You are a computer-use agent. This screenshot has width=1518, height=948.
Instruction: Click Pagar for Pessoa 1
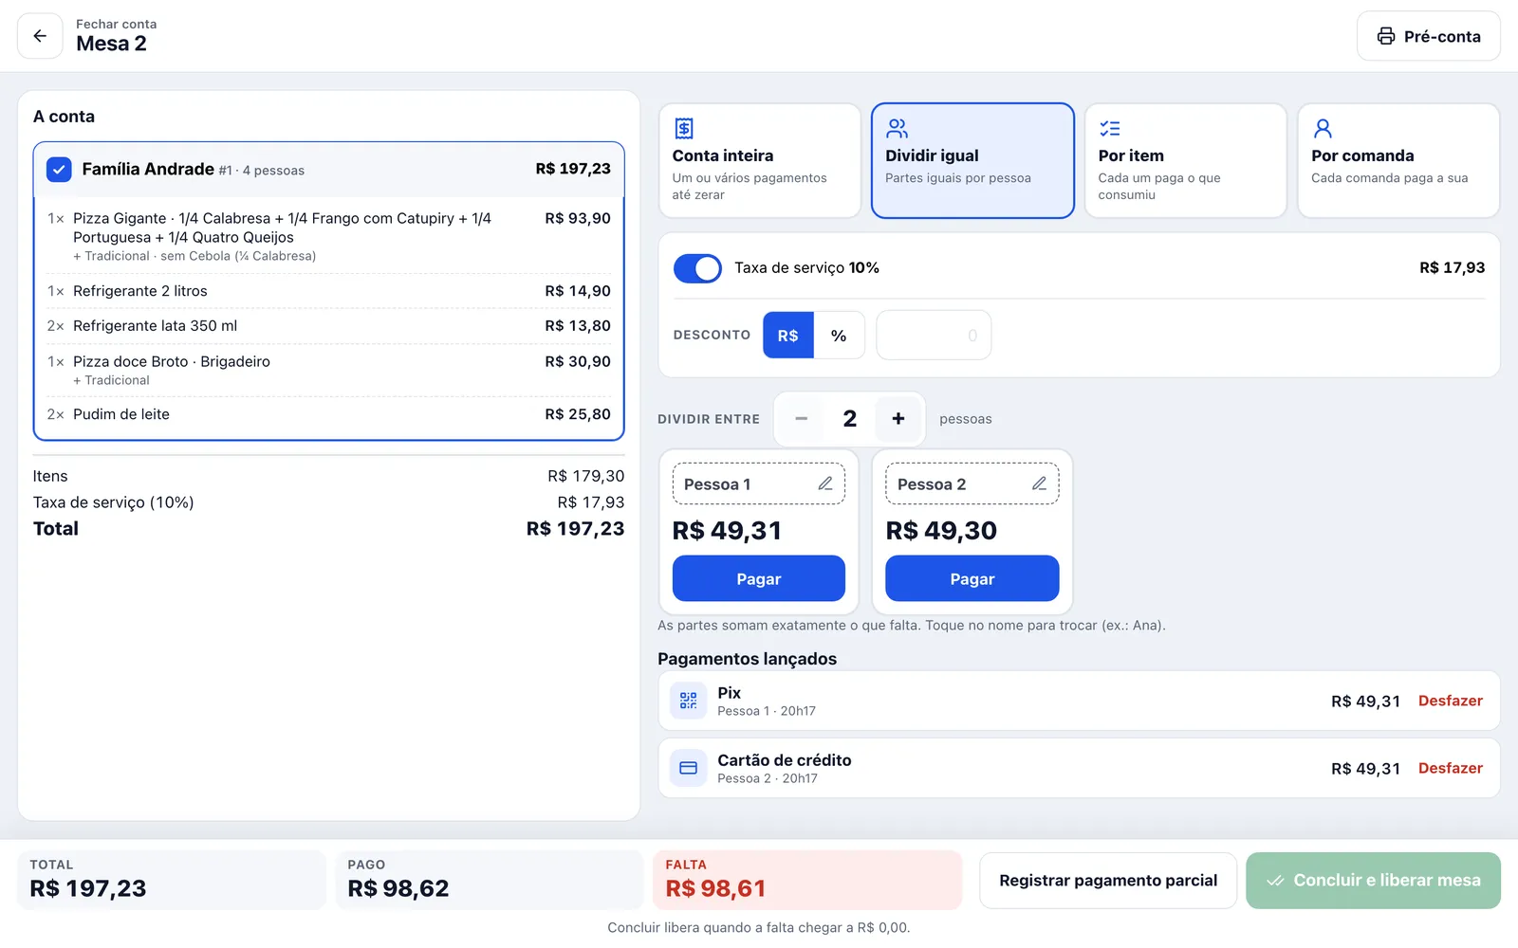[x=759, y=578]
